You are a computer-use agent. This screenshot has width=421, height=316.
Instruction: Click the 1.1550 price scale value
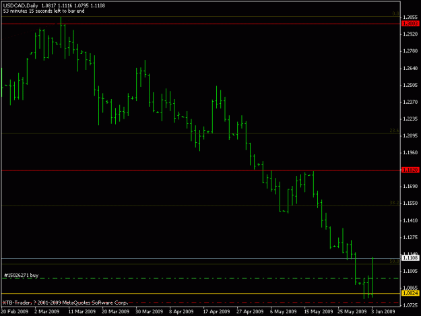410,203
